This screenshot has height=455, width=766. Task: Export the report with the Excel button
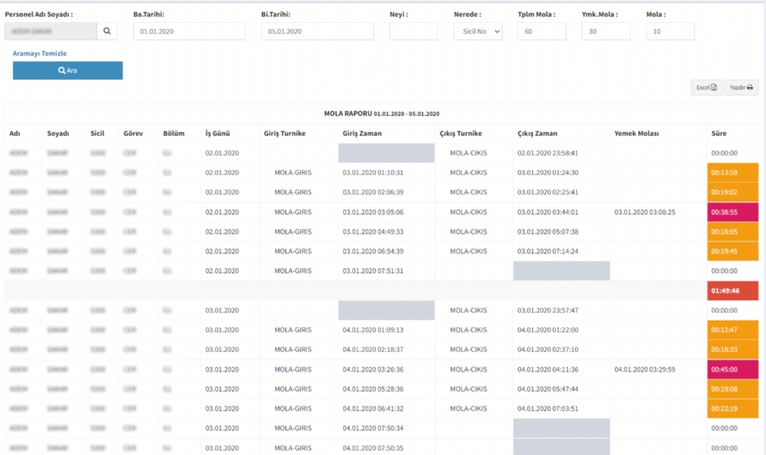coord(706,88)
